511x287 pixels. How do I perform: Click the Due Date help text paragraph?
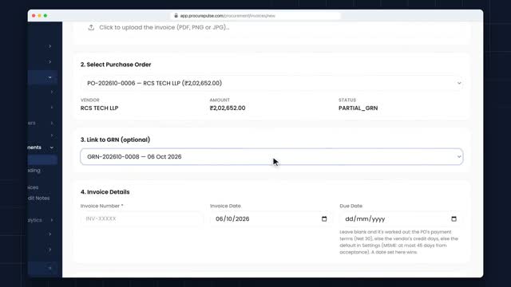click(x=399, y=242)
